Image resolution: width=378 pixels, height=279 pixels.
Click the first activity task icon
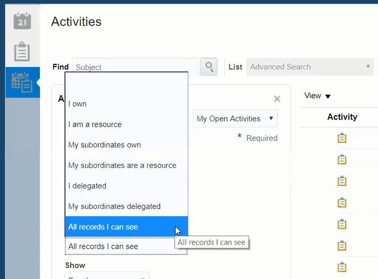342,138
